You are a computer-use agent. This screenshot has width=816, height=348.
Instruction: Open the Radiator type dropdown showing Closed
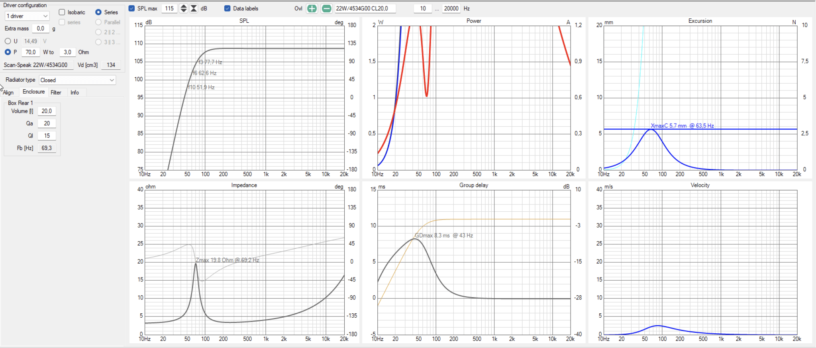click(x=77, y=80)
